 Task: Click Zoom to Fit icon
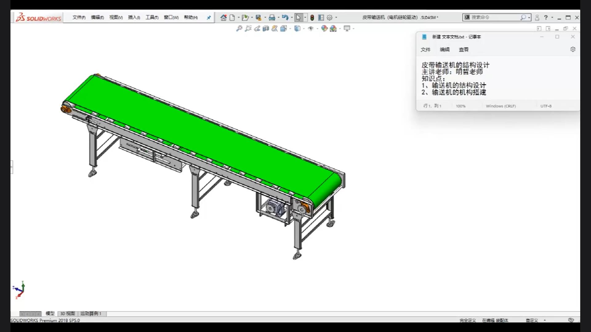click(x=239, y=28)
